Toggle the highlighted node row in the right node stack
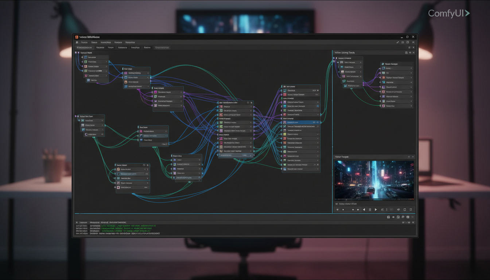 point(300,122)
